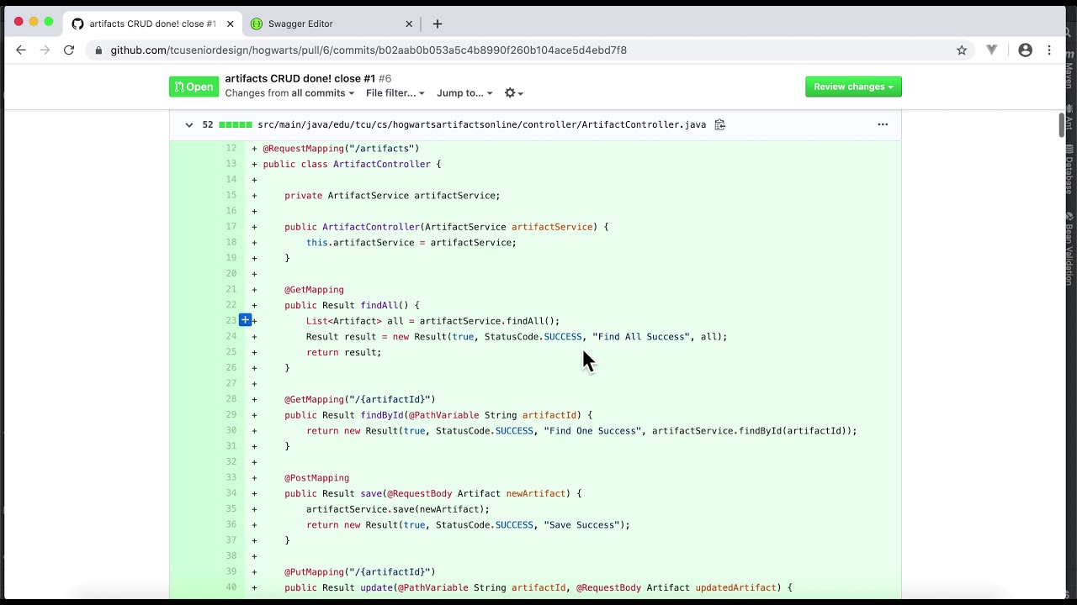The image size is (1077, 605).
Task: Open the Chrome profile avatar menu
Action: pos(1025,50)
